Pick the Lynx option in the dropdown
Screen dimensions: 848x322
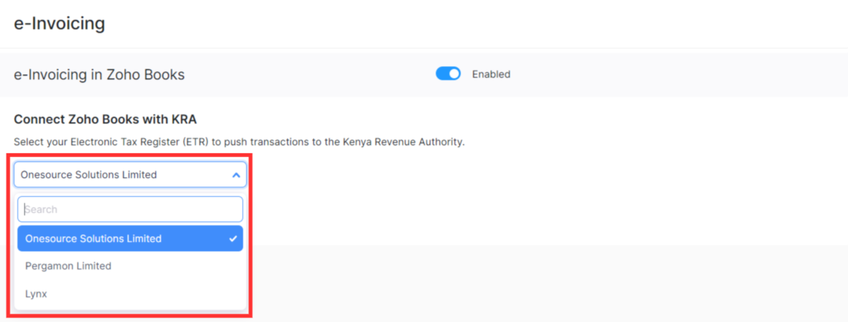(x=36, y=294)
